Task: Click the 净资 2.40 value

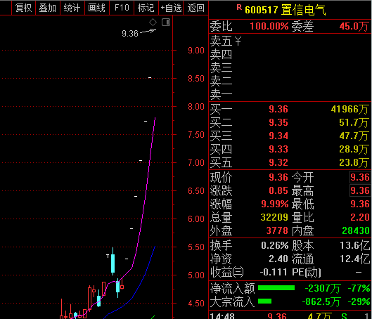Action: [x=278, y=259]
